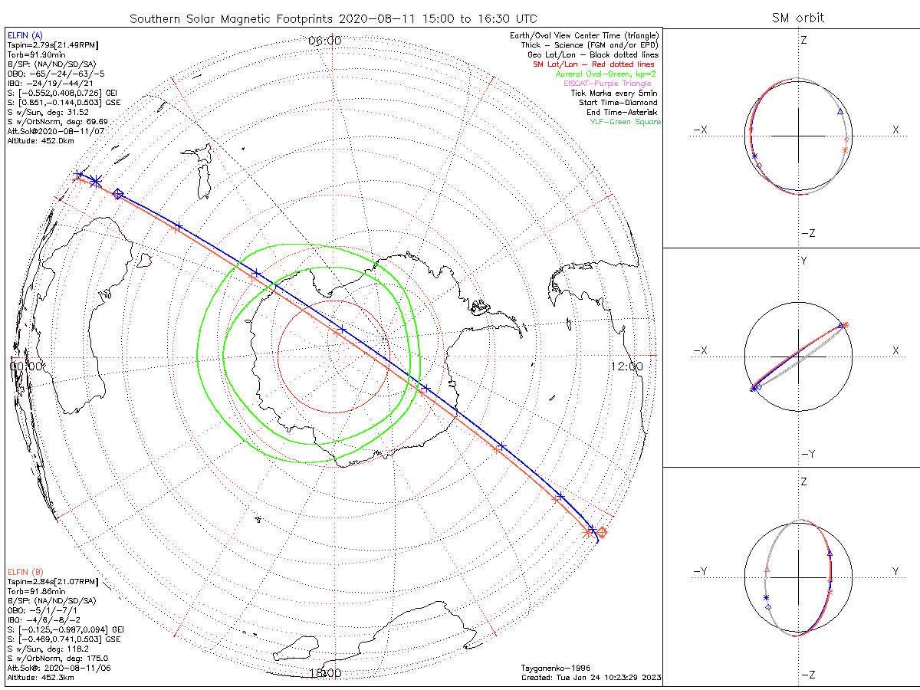Click the "Tspin=2.84s[21.07RPM]" value
Image resolution: width=920 pixels, height=690 pixels.
tap(53, 583)
